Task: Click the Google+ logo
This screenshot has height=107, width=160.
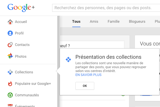Action: click(21, 8)
